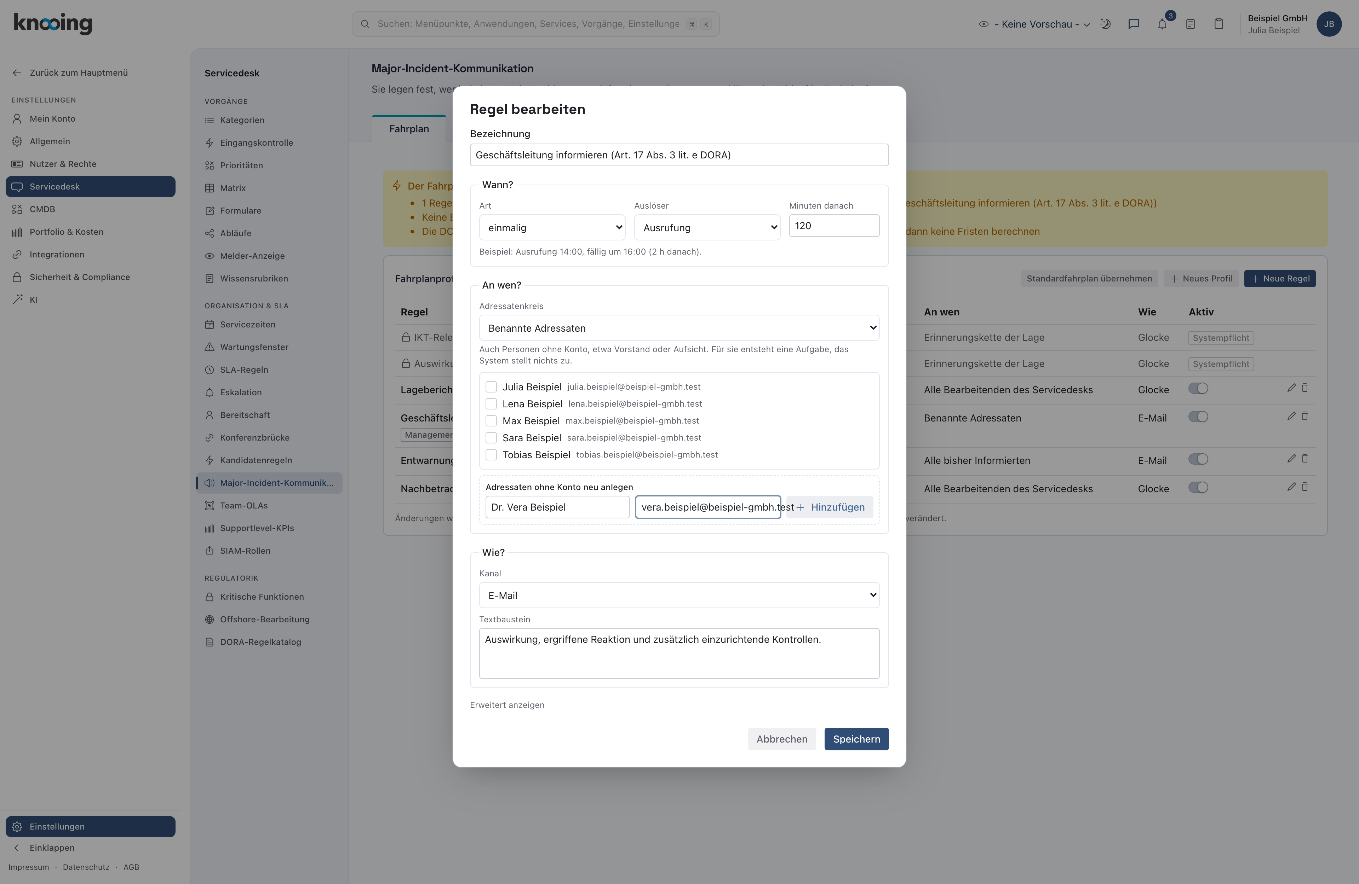Edit the Entwarnung rule pencil icon
The width and height of the screenshot is (1359, 884).
pos(1291,459)
